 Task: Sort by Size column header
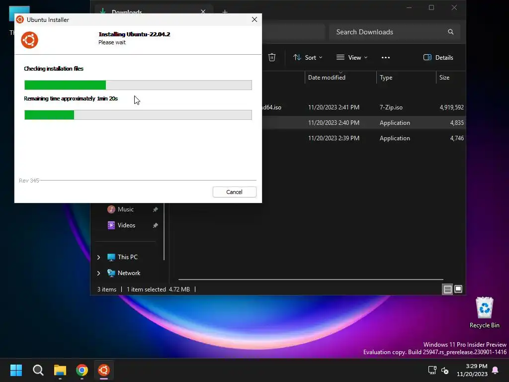click(x=450, y=77)
